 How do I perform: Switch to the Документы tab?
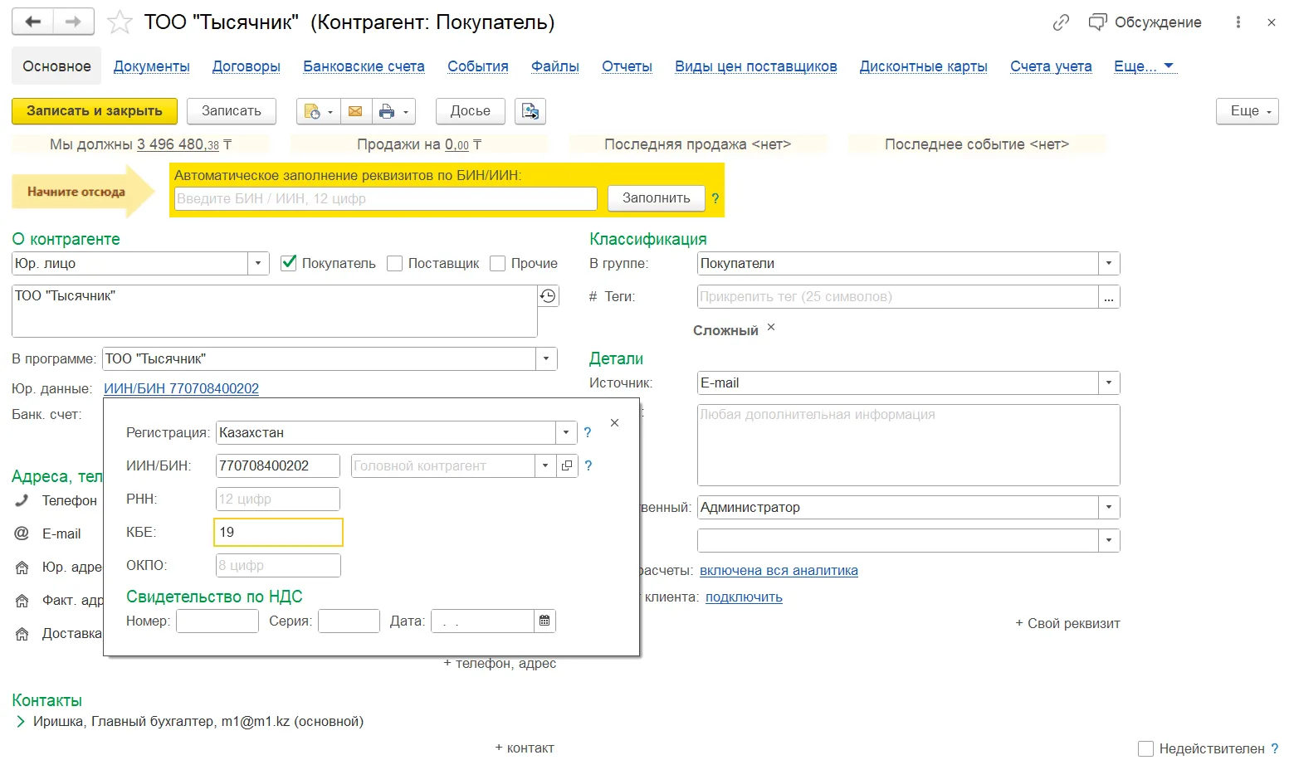coord(152,66)
